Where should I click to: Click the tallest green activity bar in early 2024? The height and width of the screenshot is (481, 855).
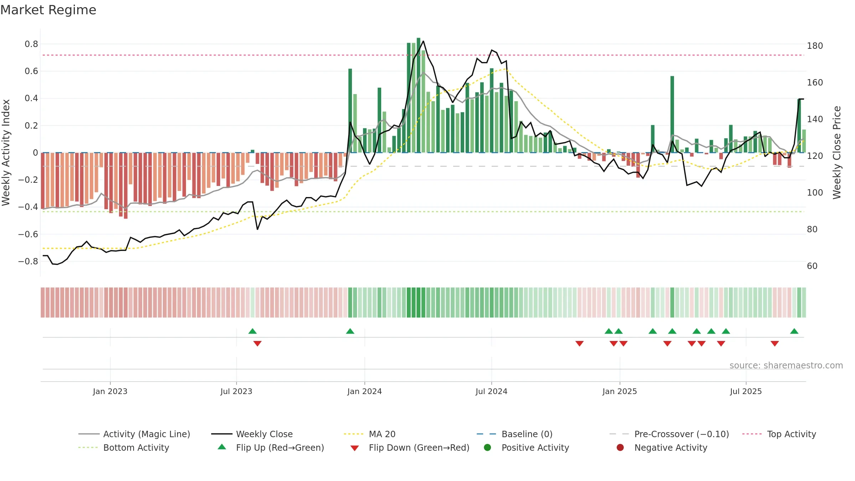pos(419,95)
